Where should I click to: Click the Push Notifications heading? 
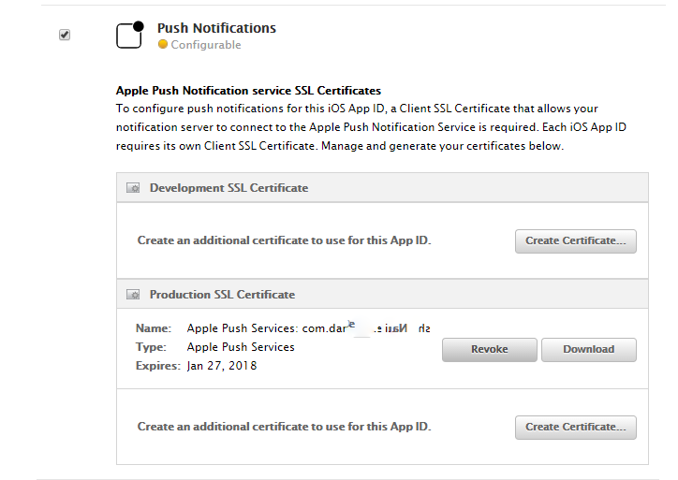216,28
